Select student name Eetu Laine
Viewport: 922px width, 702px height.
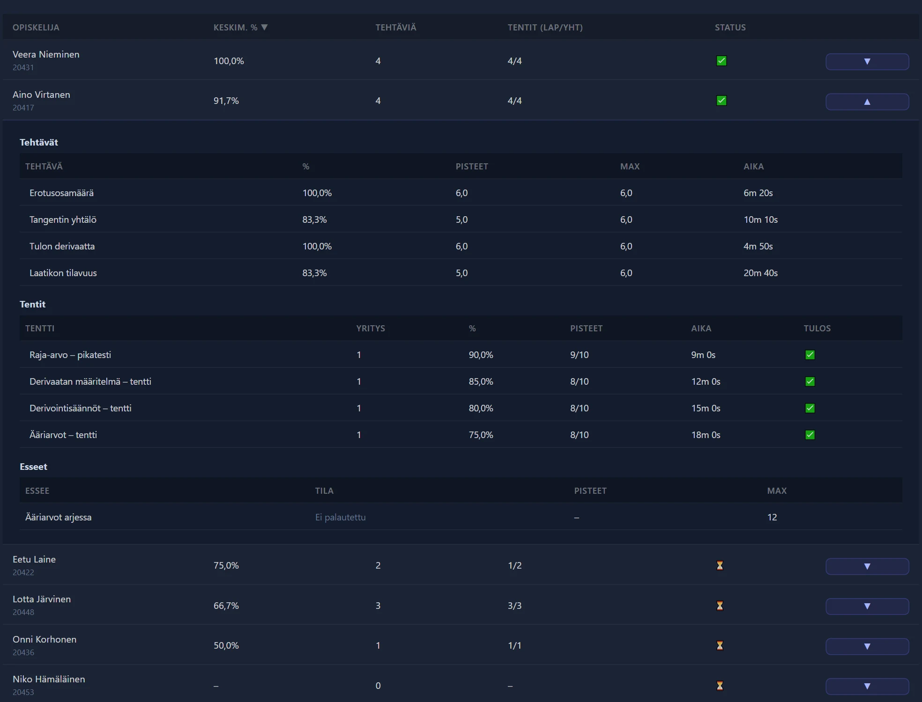[x=34, y=559]
